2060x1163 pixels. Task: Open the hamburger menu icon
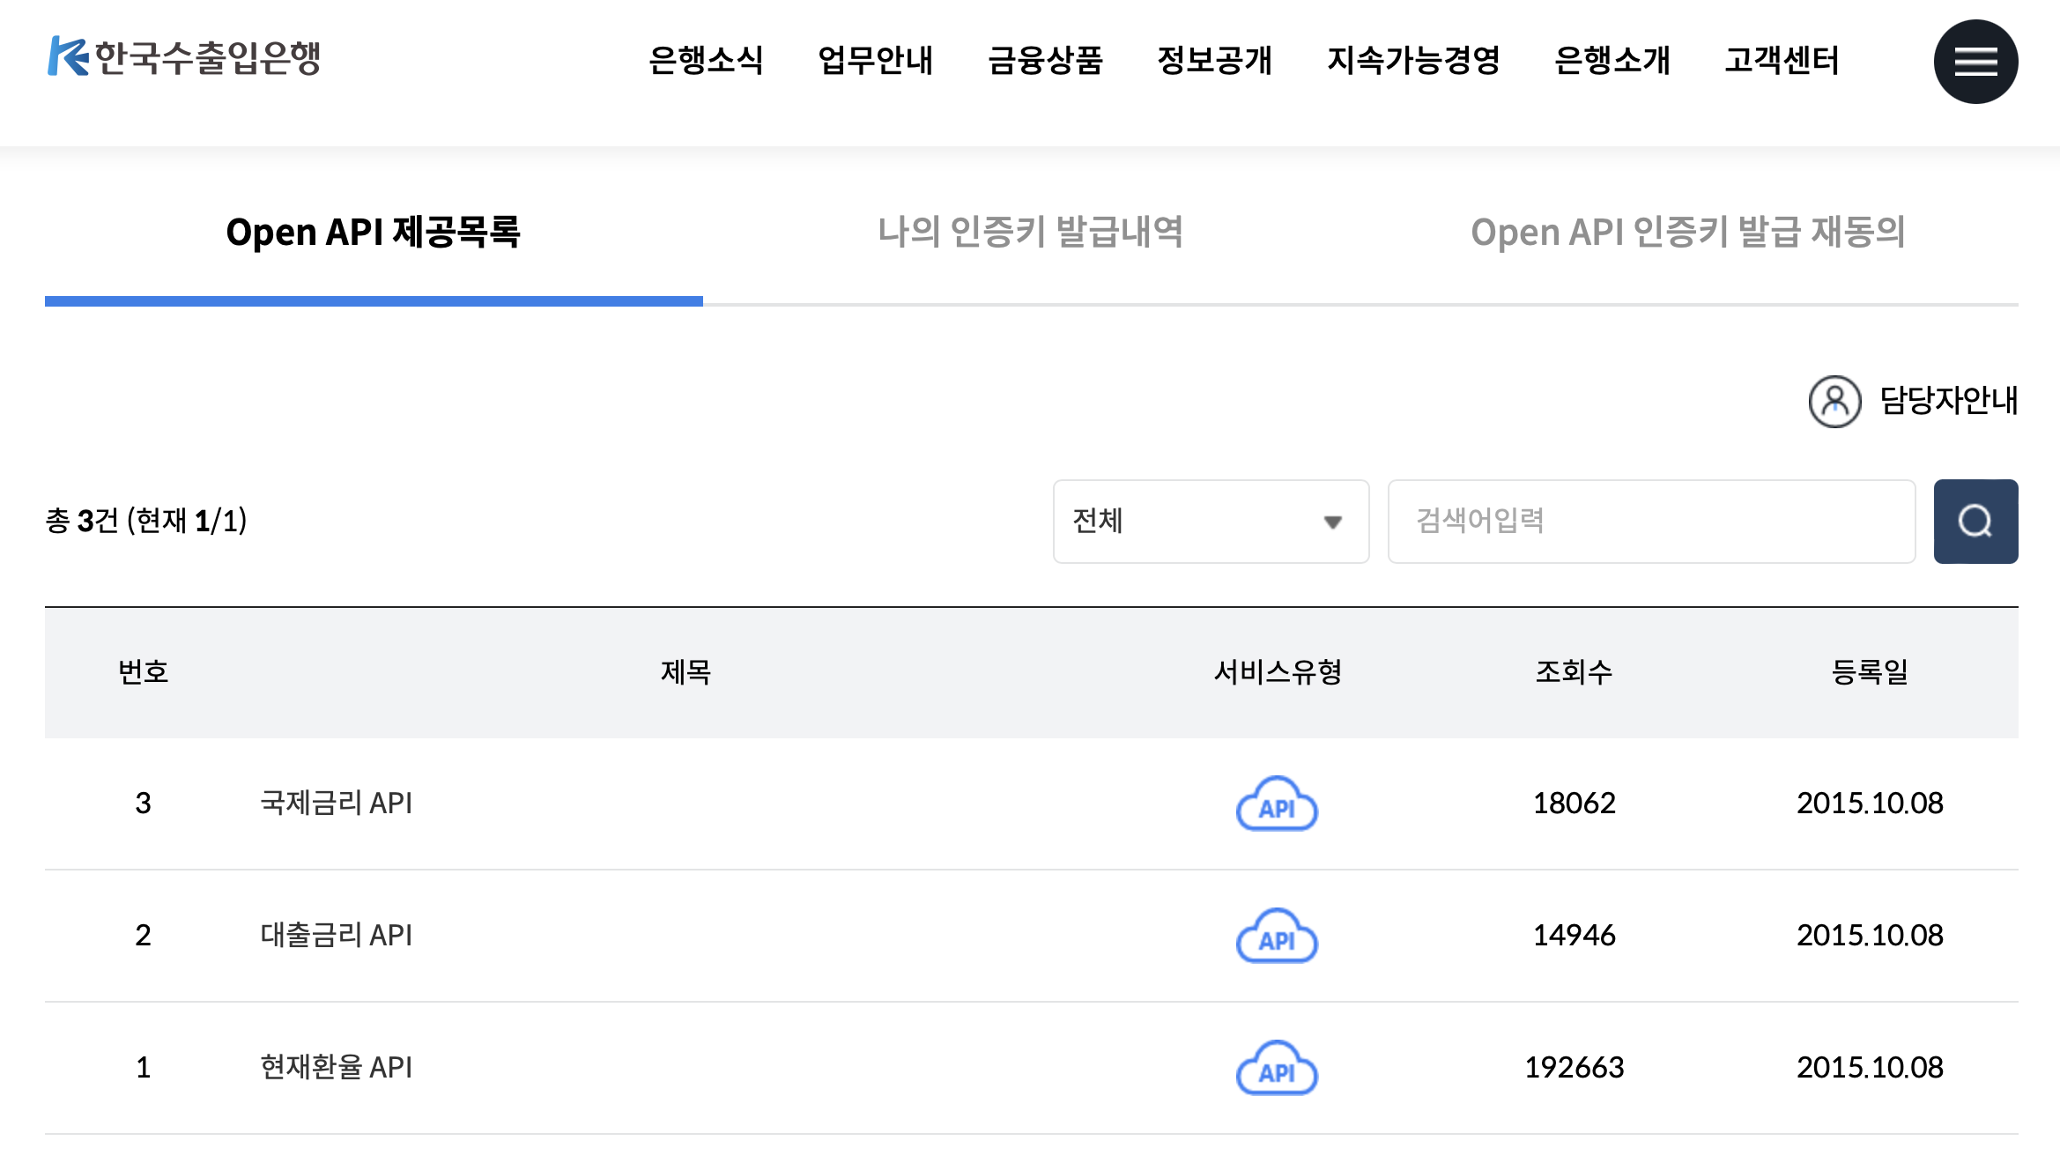coord(1975,62)
